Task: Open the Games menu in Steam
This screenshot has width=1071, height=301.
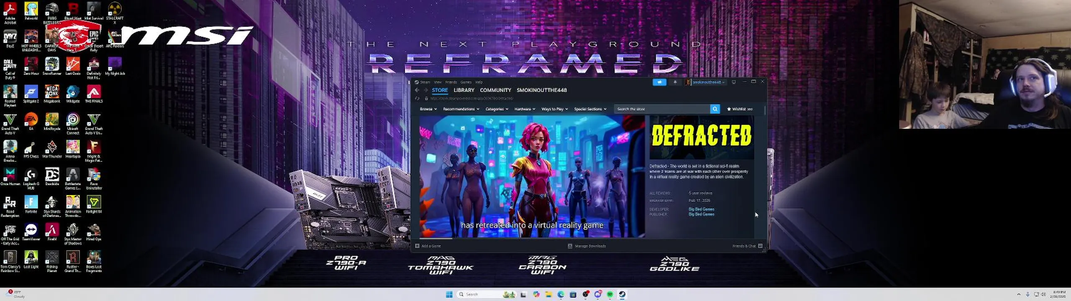Action: [466, 82]
